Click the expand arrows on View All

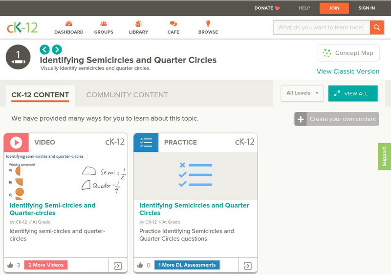coord(337,94)
